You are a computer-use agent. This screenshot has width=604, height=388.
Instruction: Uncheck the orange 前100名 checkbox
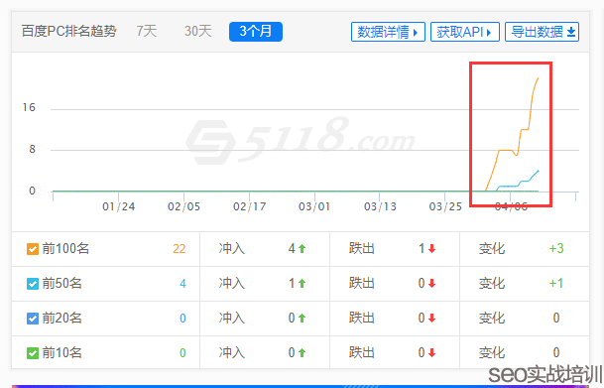[33, 249]
